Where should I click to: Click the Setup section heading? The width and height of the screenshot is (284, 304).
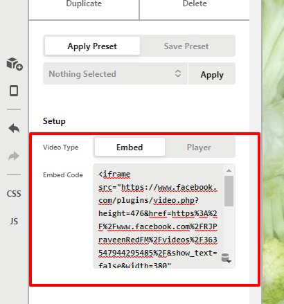point(54,121)
